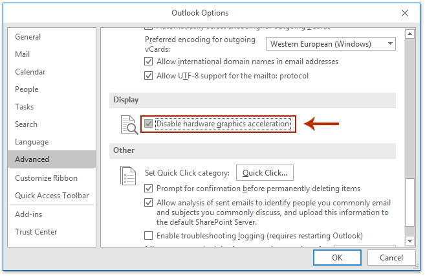Image resolution: width=425 pixels, height=276 pixels.
Task: Toggle Allow international domain names checkbox
Action: click(x=149, y=62)
